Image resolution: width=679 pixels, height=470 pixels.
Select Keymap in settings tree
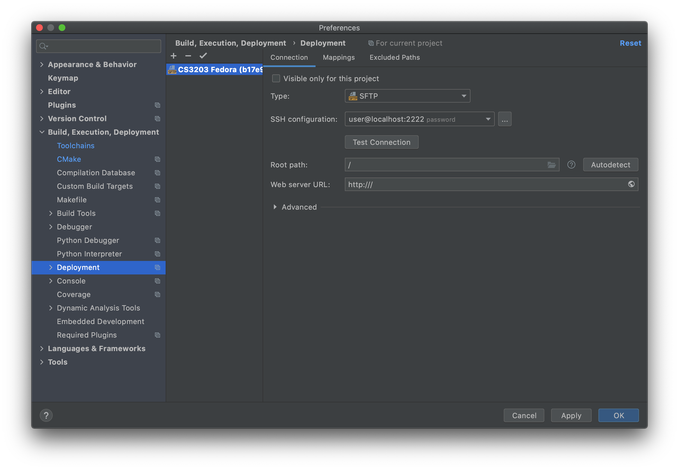pyautogui.click(x=63, y=78)
